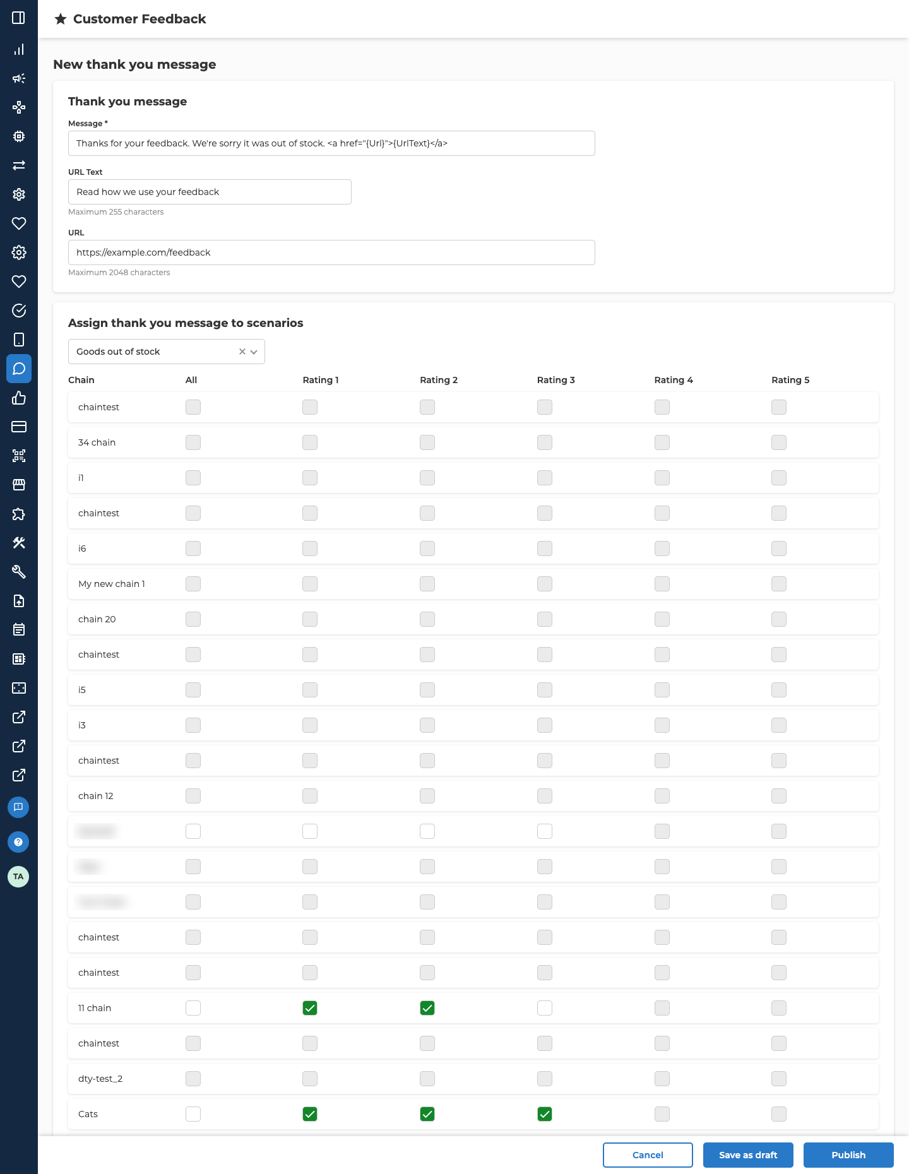The image size is (909, 1174).
Task: Click the Cancel button
Action: [x=648, y=1155]
